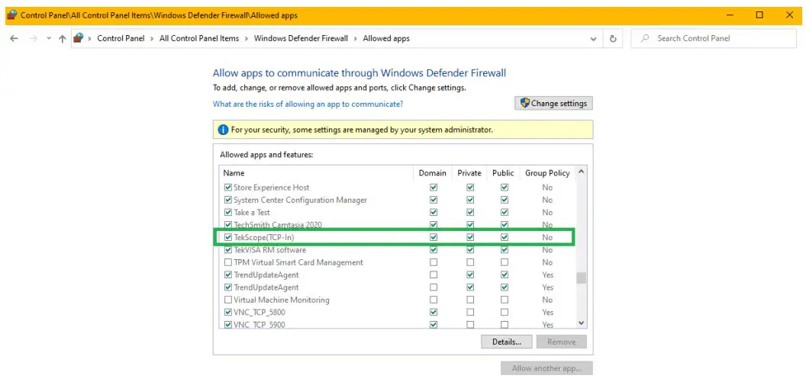
Task: Click the Up one level arrow
Action: pyautogui.click(x=63, y=38)
